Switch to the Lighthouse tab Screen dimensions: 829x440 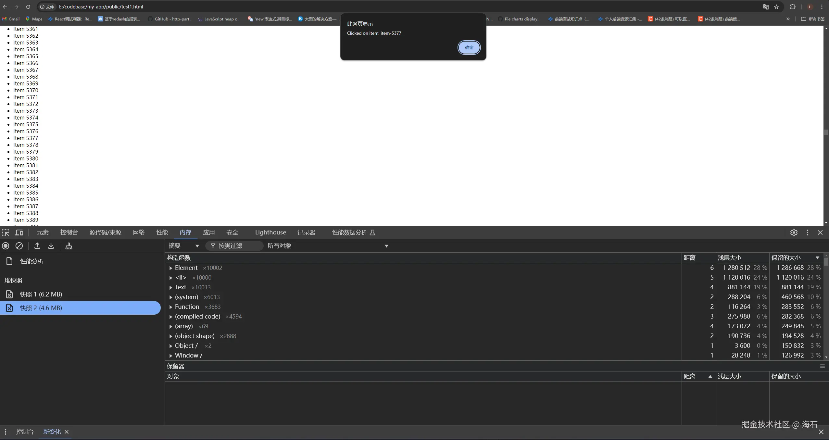click(x=270, y=233)
